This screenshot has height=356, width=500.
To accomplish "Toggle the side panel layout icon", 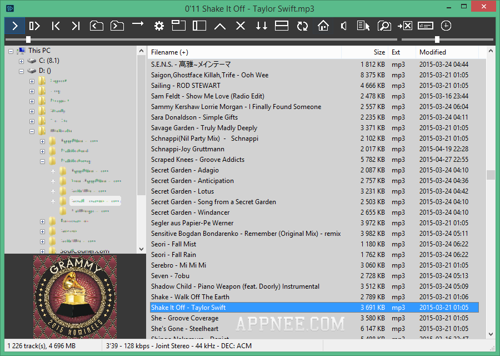I will click(x=199, y=26).
